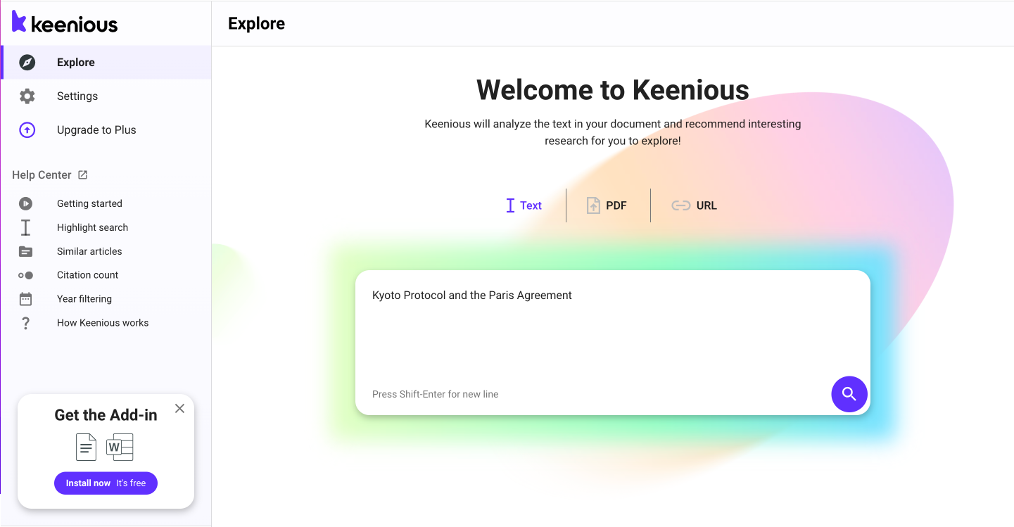The height and width of the screenshot is (527, 1014).
Task: Close the Get the Add-in card
Action: click(x=180, y=409)
